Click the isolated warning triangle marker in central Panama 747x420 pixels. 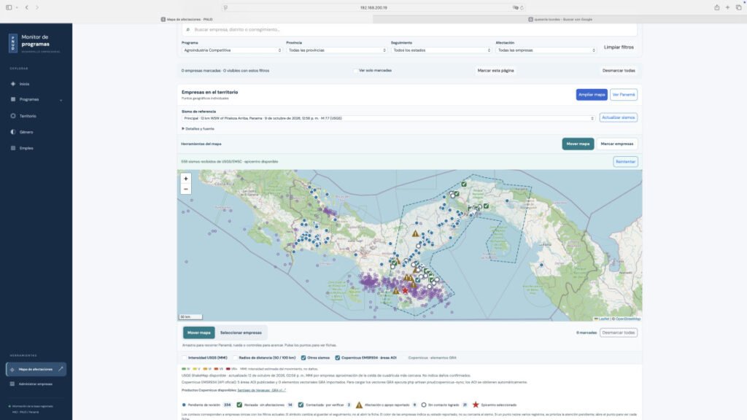415,233
